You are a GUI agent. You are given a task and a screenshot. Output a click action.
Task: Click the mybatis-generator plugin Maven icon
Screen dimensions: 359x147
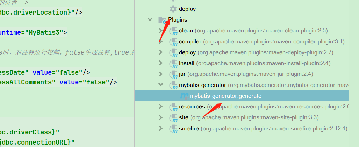(173, 85)
